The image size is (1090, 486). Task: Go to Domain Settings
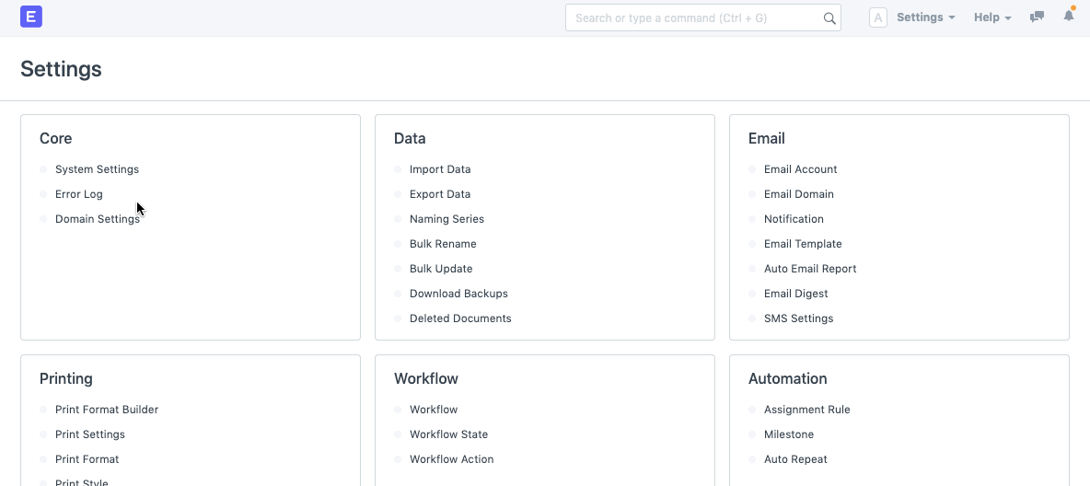pyautogui.click(x=97, y=219)
